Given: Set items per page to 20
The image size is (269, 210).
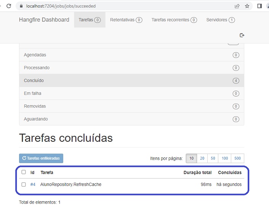Looking at the screenshot, I should (202, 158).
